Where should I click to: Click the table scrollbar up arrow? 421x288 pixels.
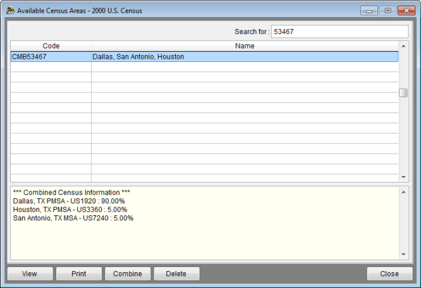[x=403, y=46]
